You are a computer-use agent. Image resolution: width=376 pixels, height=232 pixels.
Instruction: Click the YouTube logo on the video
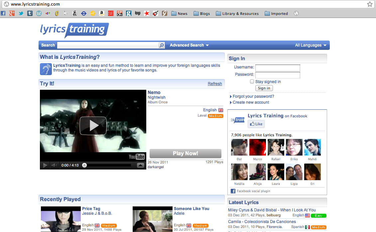pos(137,157)
